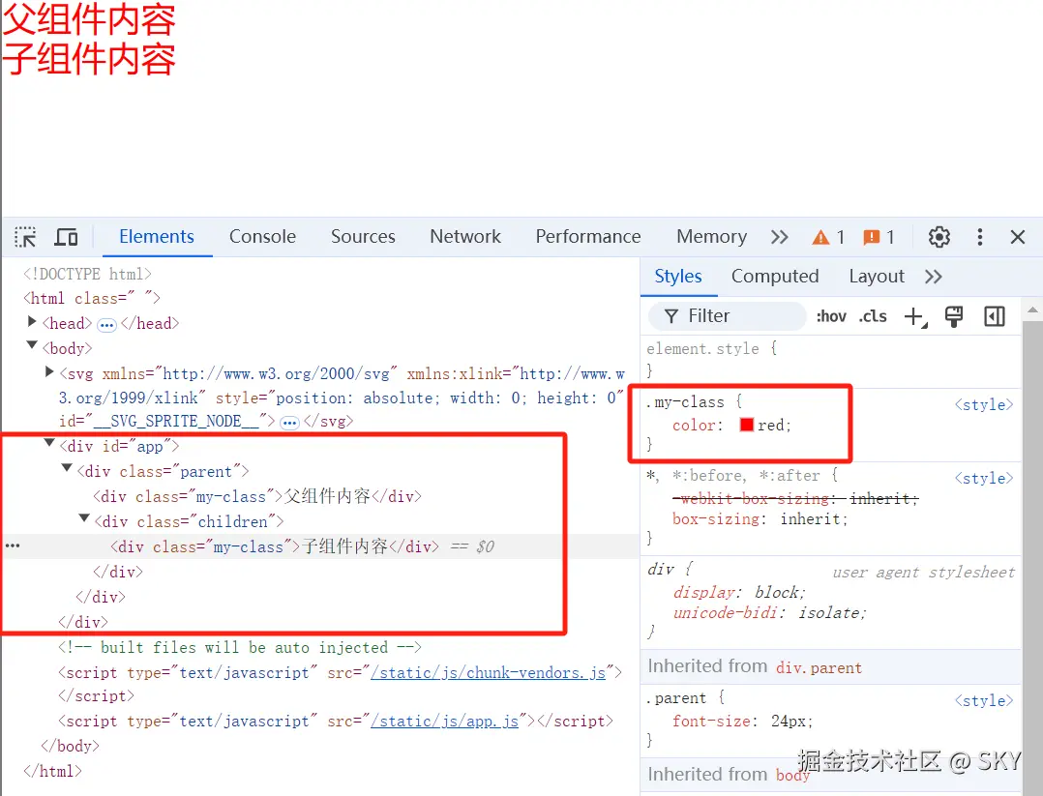Open the Sources tab
This screenshot has height=796, width=1043.
coord(363,237)
